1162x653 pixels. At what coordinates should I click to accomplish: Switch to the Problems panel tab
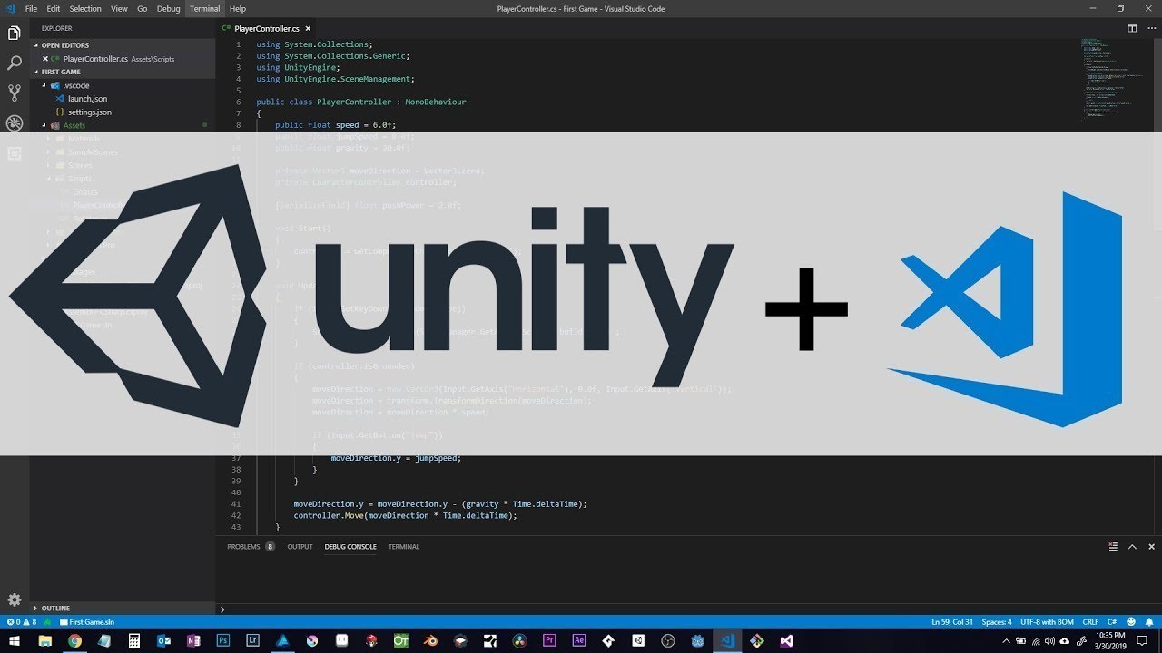pyautogui.click(x=251, y=547)
